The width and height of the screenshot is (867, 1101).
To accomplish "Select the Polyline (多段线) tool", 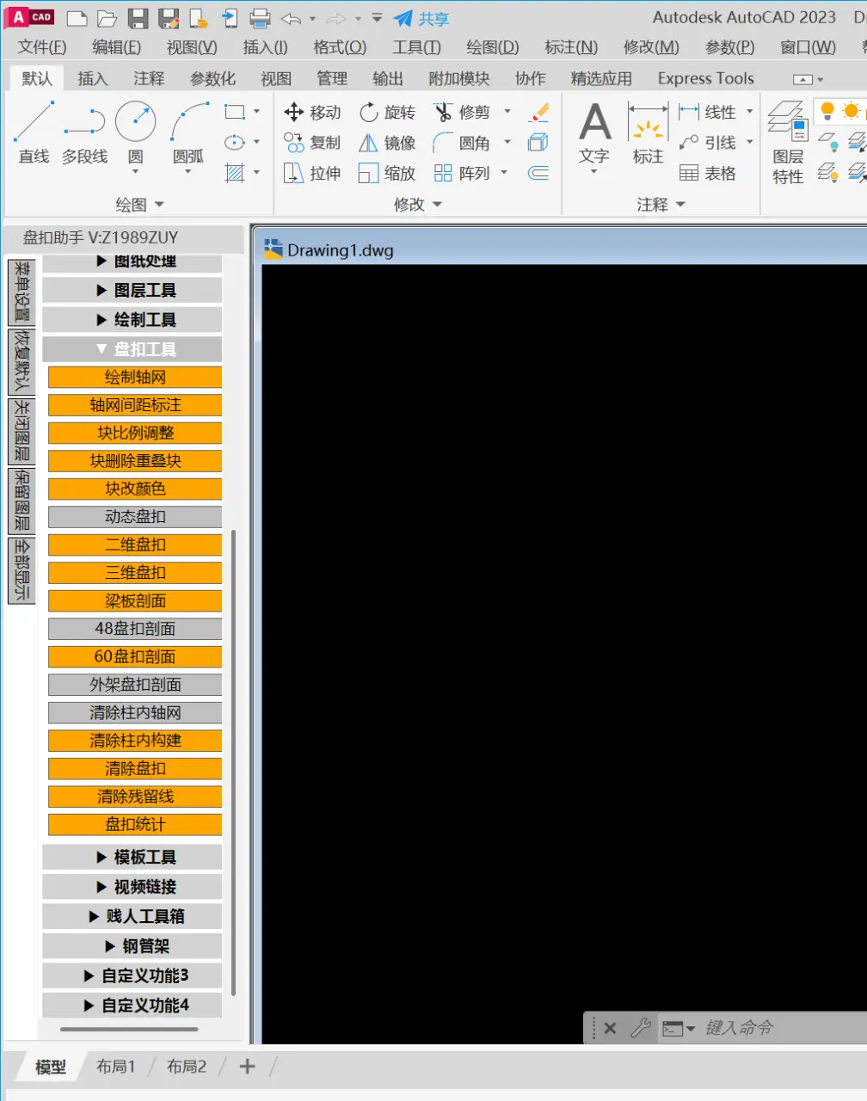I will pyautogui.click(x=84, y=132).
